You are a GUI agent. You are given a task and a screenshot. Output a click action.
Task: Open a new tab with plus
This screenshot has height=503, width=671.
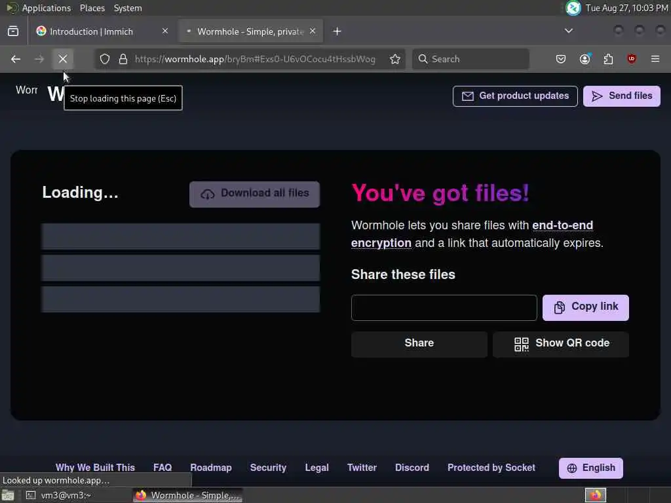(x=337, y=31)
